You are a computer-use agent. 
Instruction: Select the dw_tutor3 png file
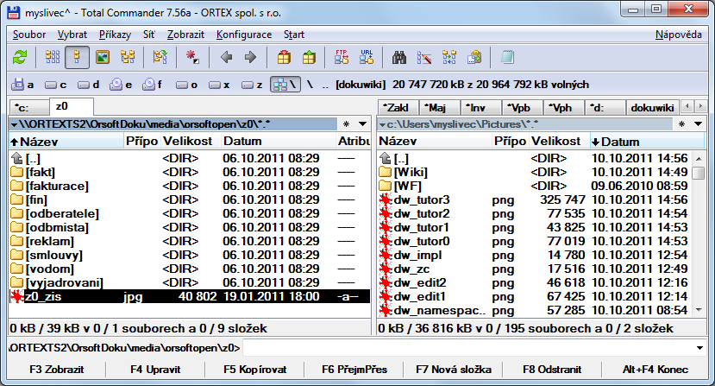422,199
